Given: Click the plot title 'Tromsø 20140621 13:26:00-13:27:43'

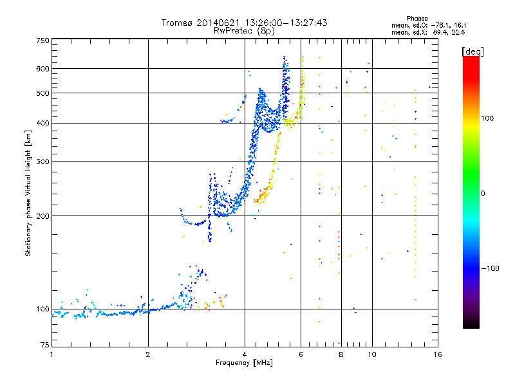Looking at the screenshot, I should click(244, 23).
